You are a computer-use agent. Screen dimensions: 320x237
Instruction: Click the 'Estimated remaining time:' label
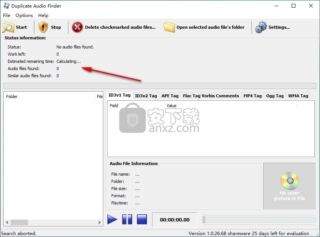[x=31, y=61]
